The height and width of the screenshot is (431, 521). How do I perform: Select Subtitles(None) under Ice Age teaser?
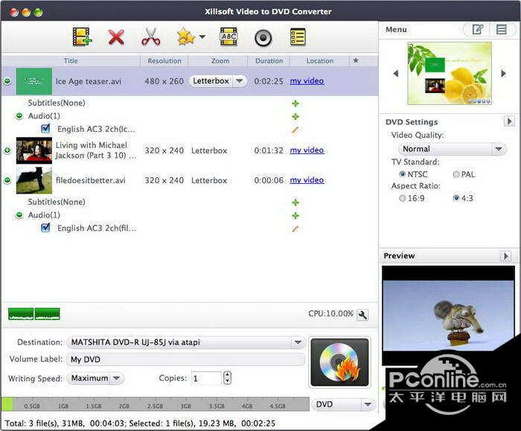click(57, 103)
